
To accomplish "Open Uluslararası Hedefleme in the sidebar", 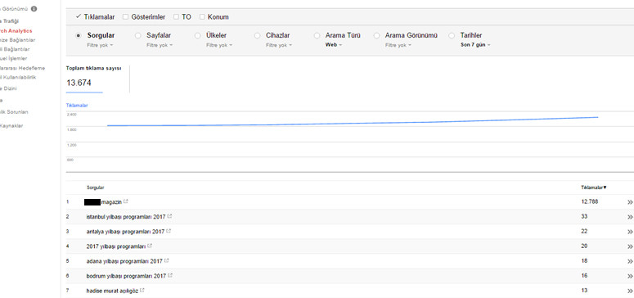I will [x=22, y=68].
